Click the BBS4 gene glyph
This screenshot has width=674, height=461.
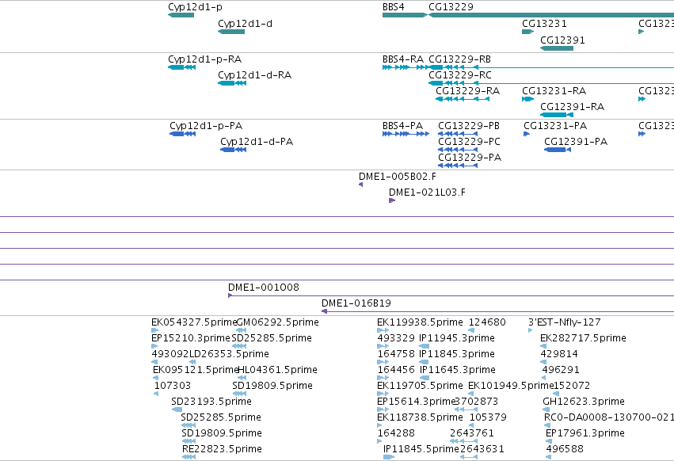405,15
